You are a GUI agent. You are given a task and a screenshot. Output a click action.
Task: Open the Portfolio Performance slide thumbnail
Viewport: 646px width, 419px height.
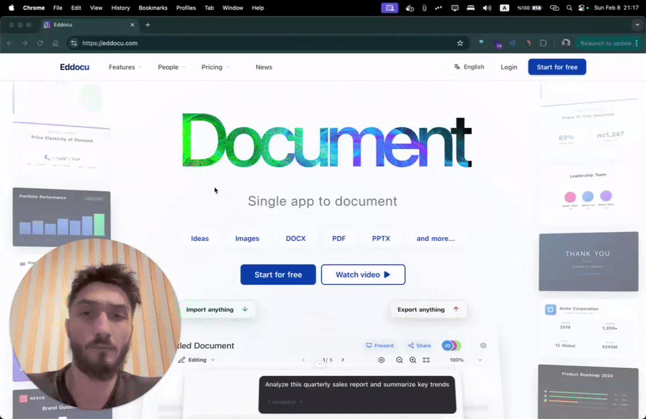click(61, 216)
